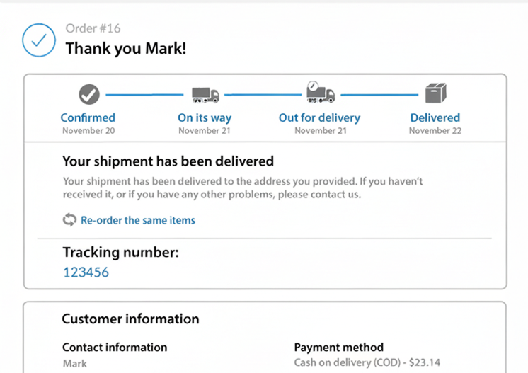Click the Delivered package box icon
Screen dimensions: 528x373
(x=435, y=93)
